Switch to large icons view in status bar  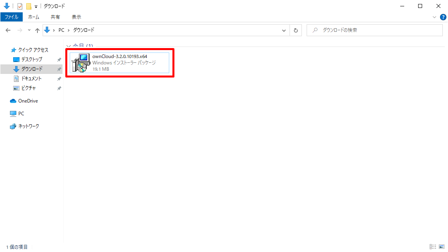pos(442,246)
